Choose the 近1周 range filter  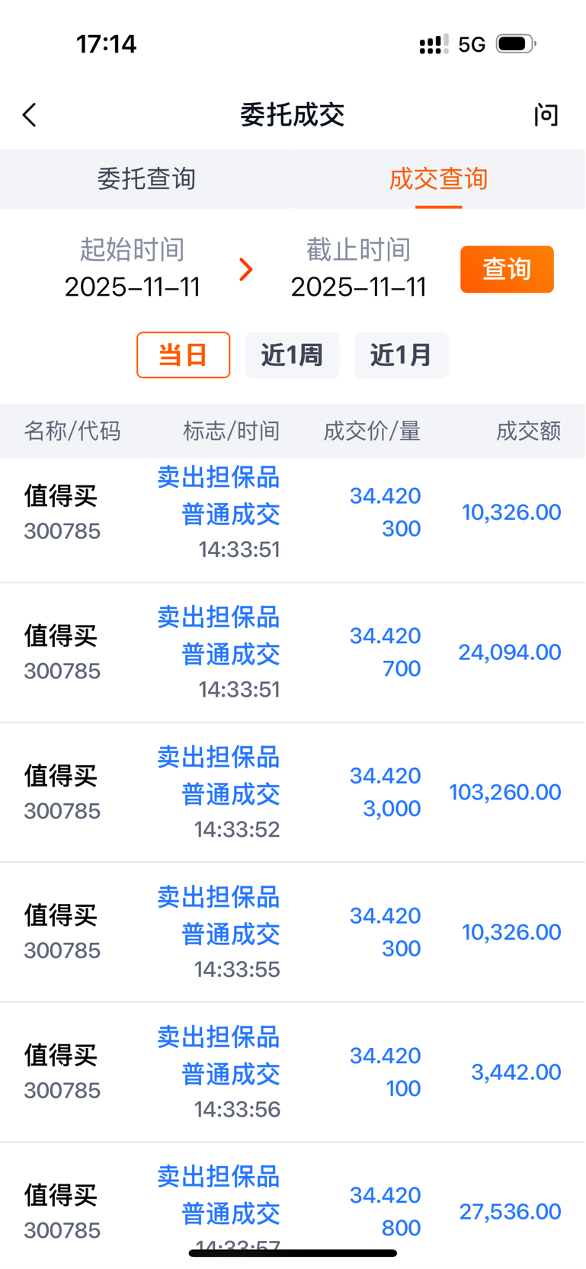coord(292,355)
